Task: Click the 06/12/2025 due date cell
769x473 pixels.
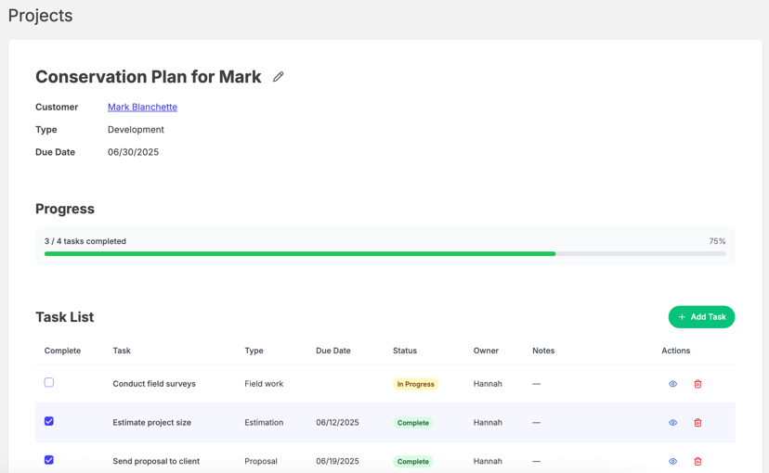Action: point(337,423)
